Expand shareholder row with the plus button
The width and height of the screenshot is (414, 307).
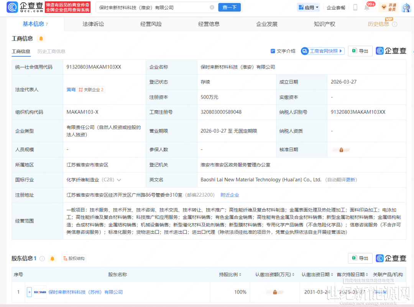click(x=29, y=292)
